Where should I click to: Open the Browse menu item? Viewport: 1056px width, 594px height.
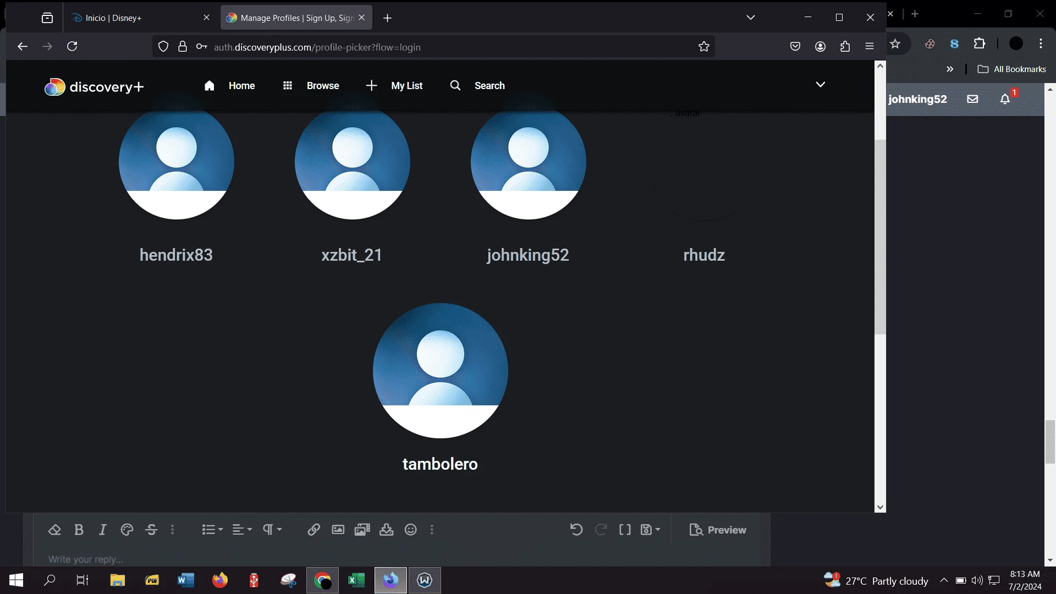pos(311,86)
